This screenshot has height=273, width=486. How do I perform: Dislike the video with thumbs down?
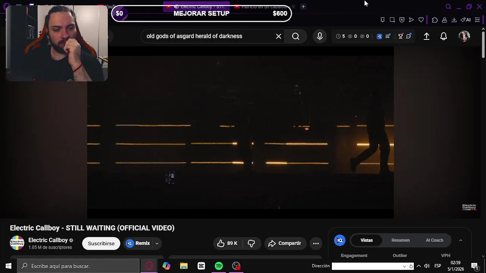pyautogui.click(x=251, y=243)
